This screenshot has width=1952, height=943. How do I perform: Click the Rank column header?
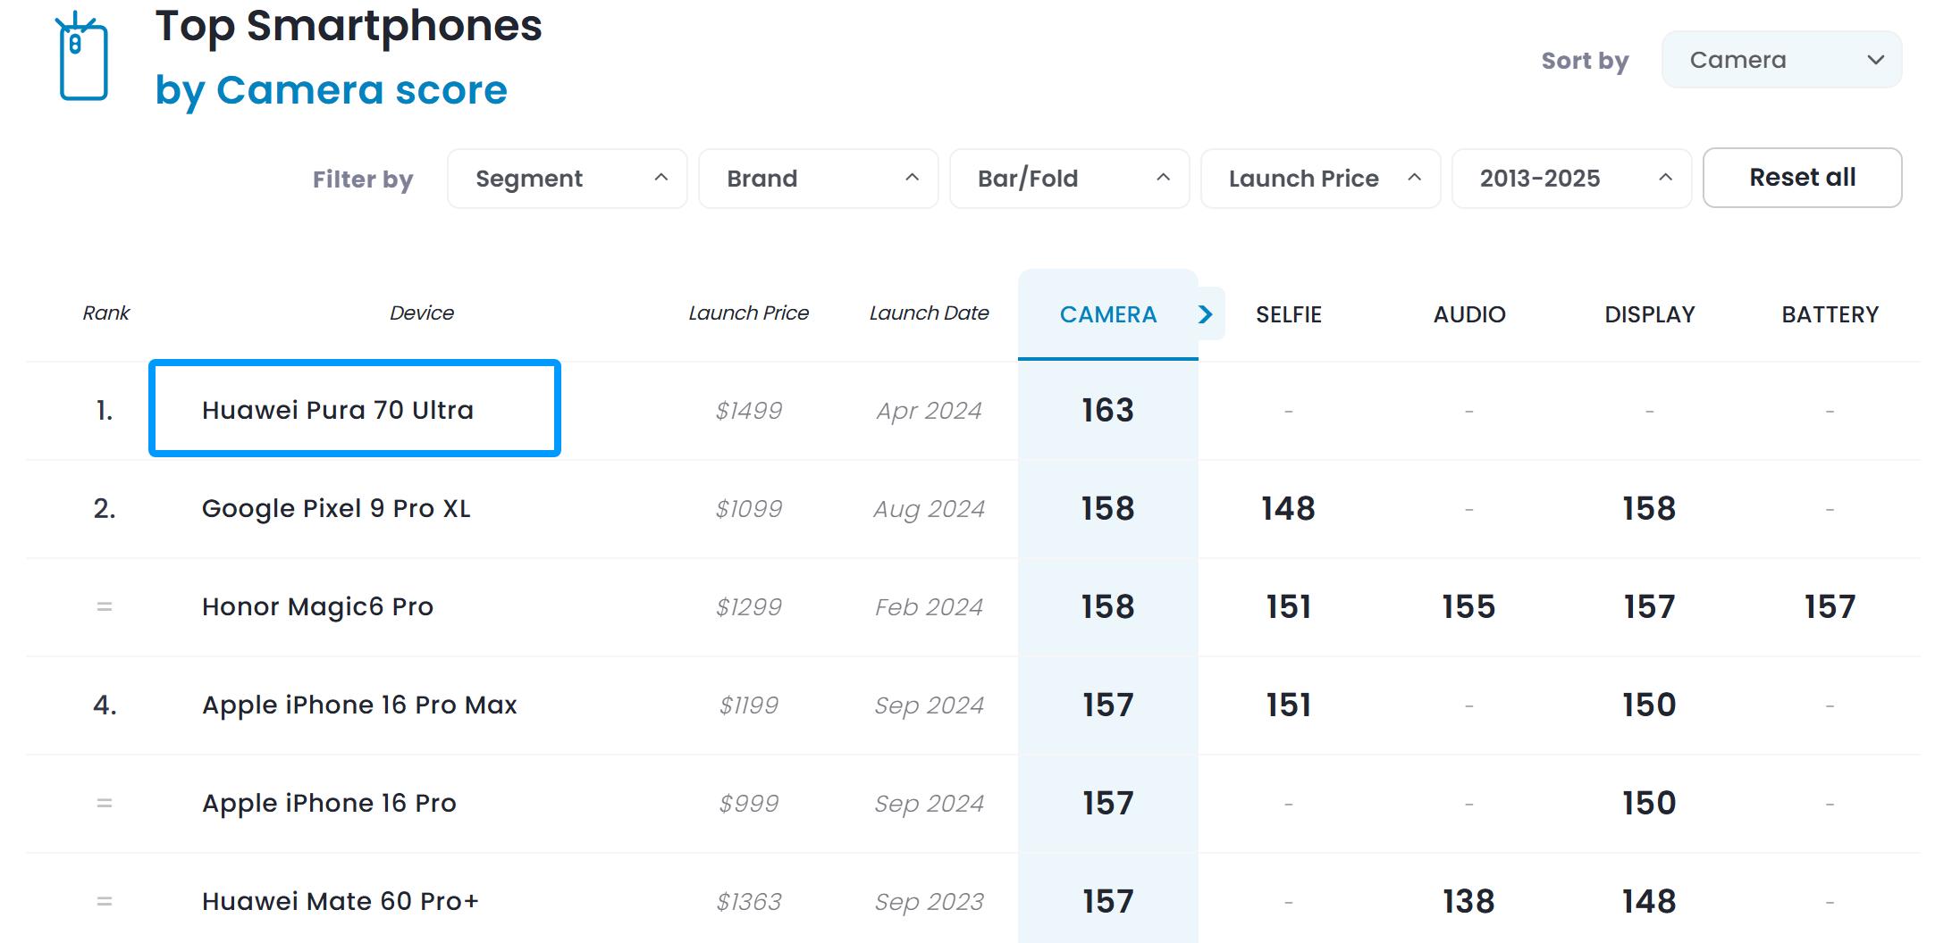(106, 313)
